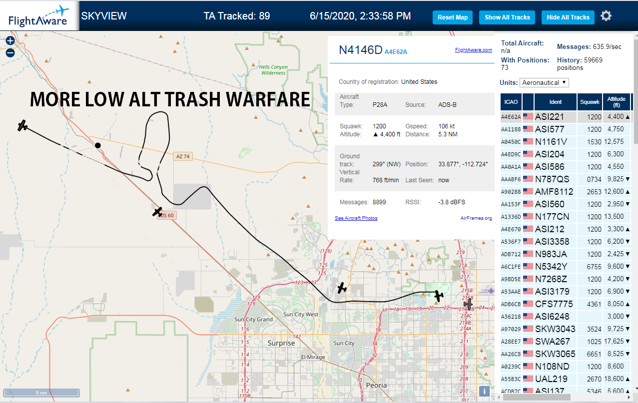The width and height of the screenshot is (638, 403).
Task: Sort table by Altitude column
Action: pyautogui.click(x=617, y=102)
